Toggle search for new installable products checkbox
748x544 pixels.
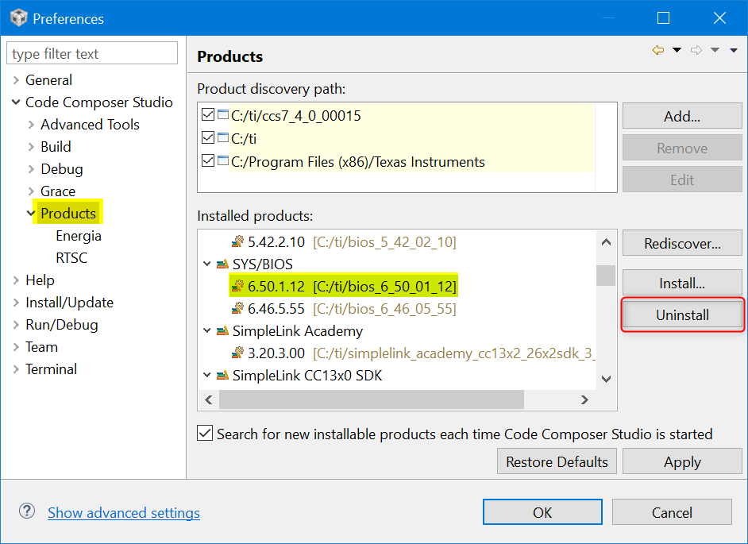point(205,434)
